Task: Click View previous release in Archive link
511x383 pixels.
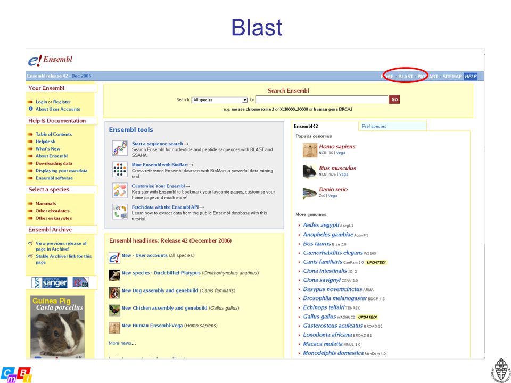Action: click(61, 246)
